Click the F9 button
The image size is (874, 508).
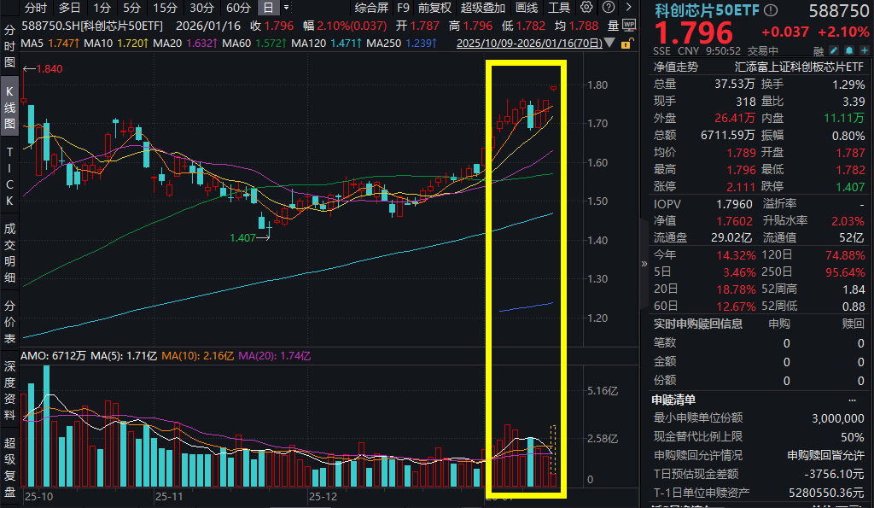pyautogui.click(x=402, y=8)
